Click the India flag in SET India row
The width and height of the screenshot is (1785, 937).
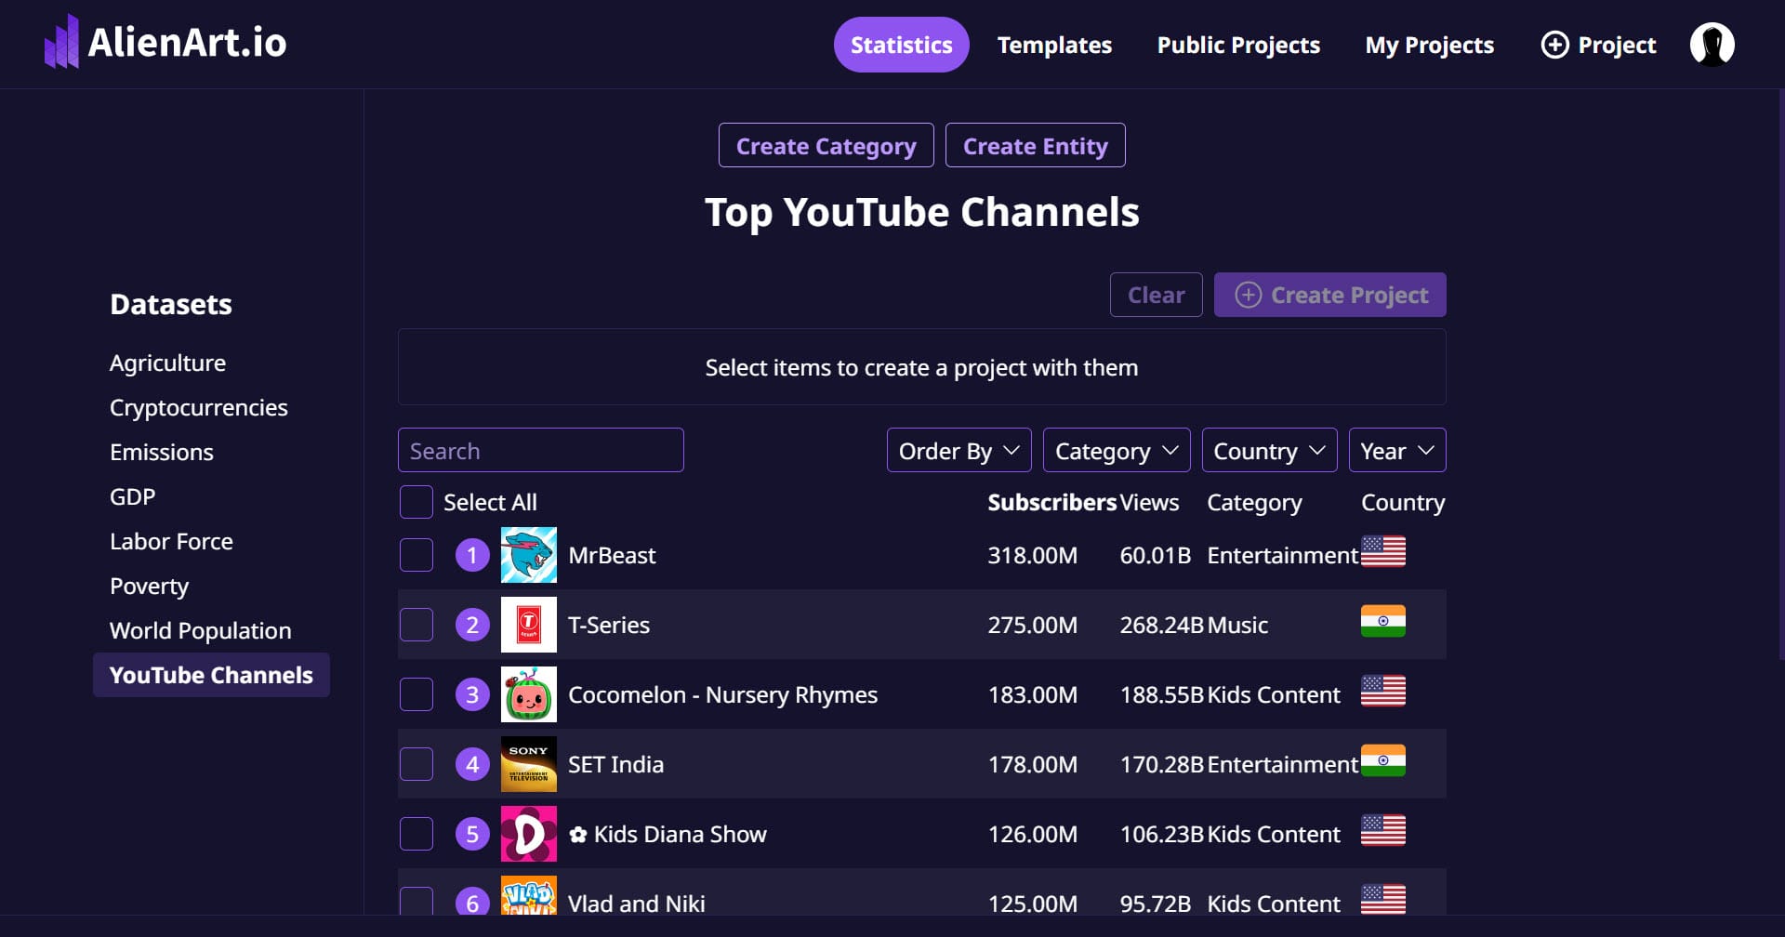click(x=1382, y=760)
